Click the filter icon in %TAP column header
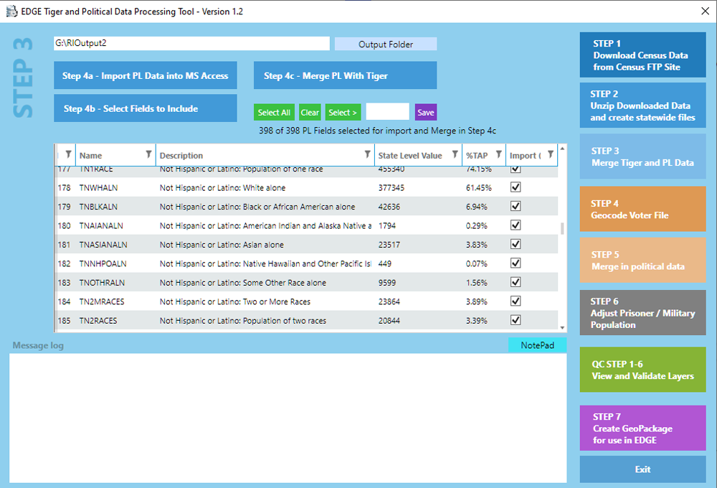 pyautogui.click(x=498, y=155)
